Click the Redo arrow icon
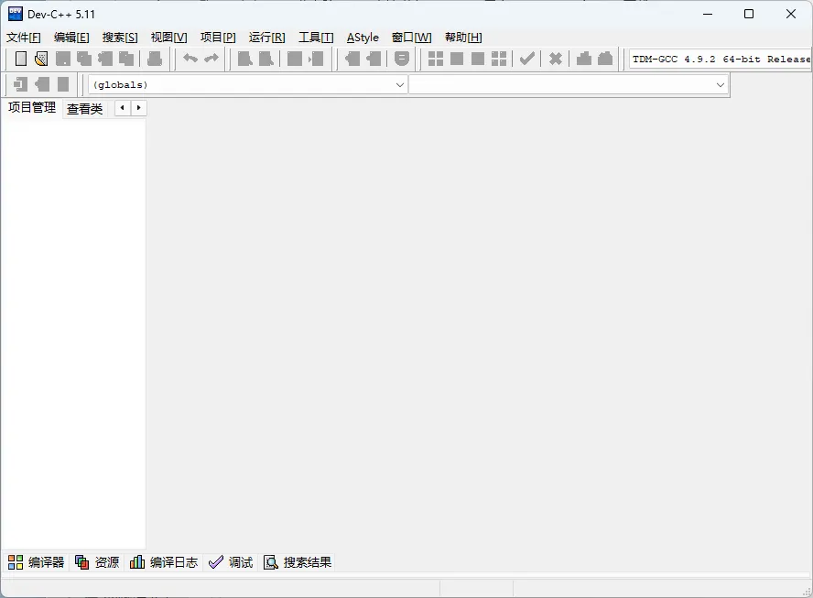Viewport: 813px width, 598px height. pyautogui.click(x=211, y=59)
